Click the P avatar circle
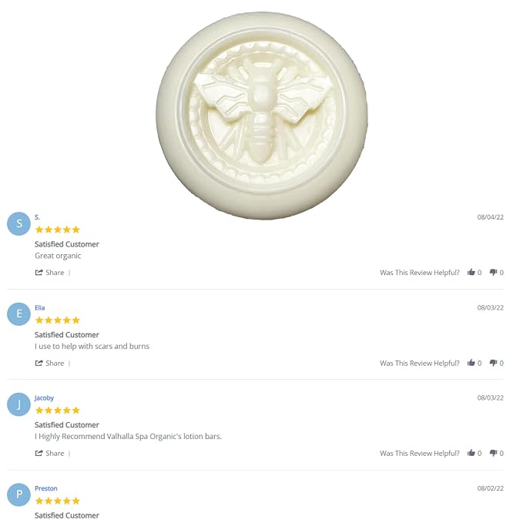Image resolution: width=523 pixels, height=523 pixels. [x=18, y=495]
